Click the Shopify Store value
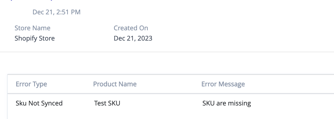 pyautogui.click(x=35, y=38)
